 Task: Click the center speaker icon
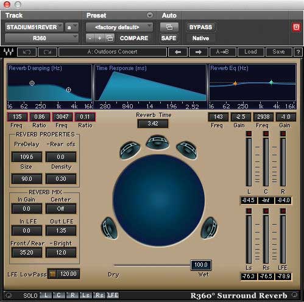tap(158, 142)
